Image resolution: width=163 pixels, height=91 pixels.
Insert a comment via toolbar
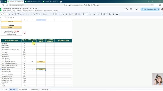[101, 14]
